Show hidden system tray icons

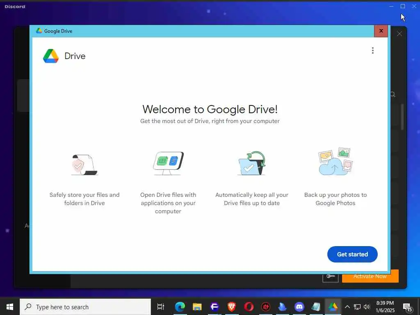click(x=347, y=307)
